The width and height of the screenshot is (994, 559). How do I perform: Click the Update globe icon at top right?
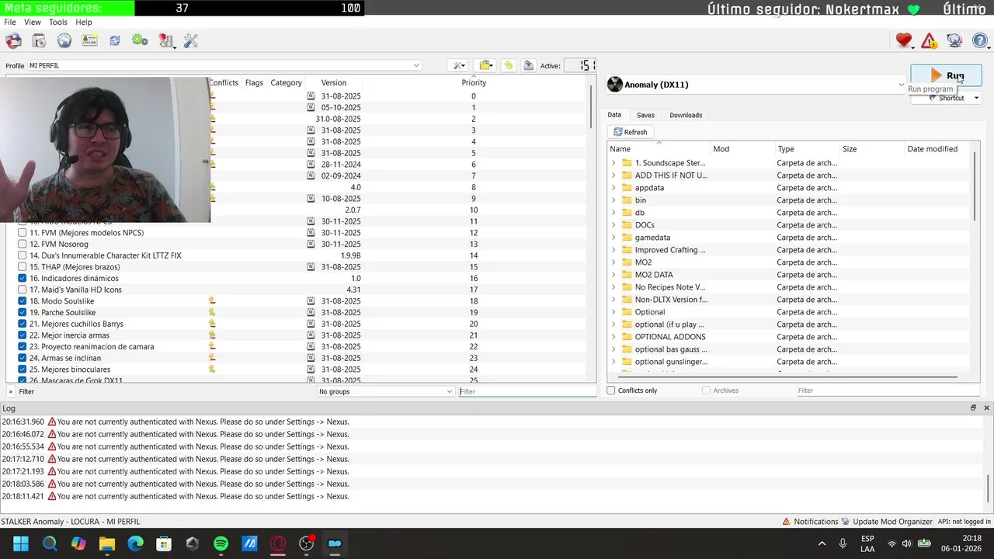[x=954, y=40]
